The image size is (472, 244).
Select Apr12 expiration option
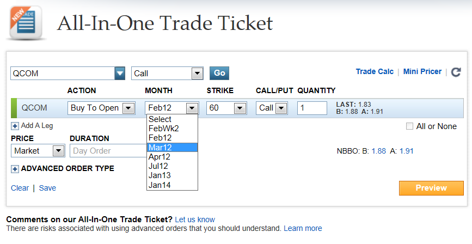coord(172,157)
